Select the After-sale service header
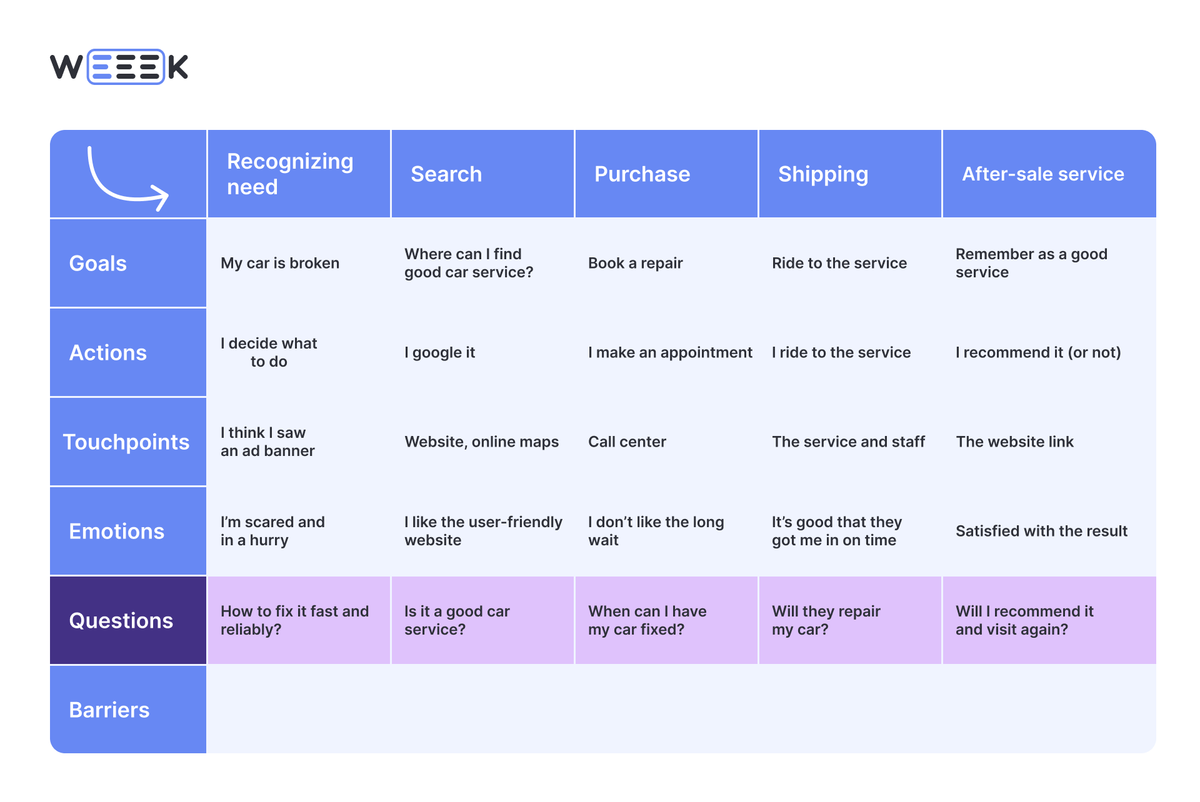The width and height of the screenshot is (1200, 802). click(x=1042, y=174)
